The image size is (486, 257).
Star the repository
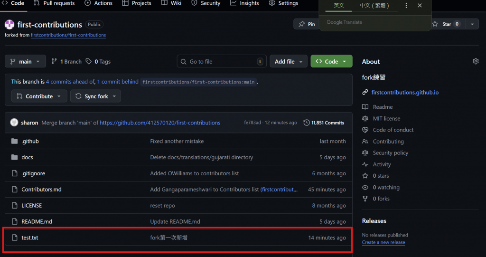click(x=446, y=24)
